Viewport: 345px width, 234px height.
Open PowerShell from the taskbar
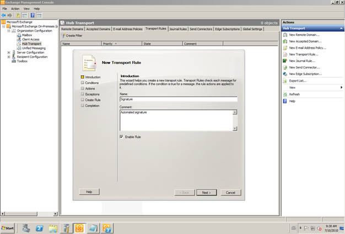pos(40,228)
